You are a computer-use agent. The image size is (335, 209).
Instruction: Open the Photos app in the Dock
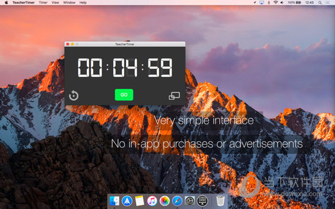point(165,201)
